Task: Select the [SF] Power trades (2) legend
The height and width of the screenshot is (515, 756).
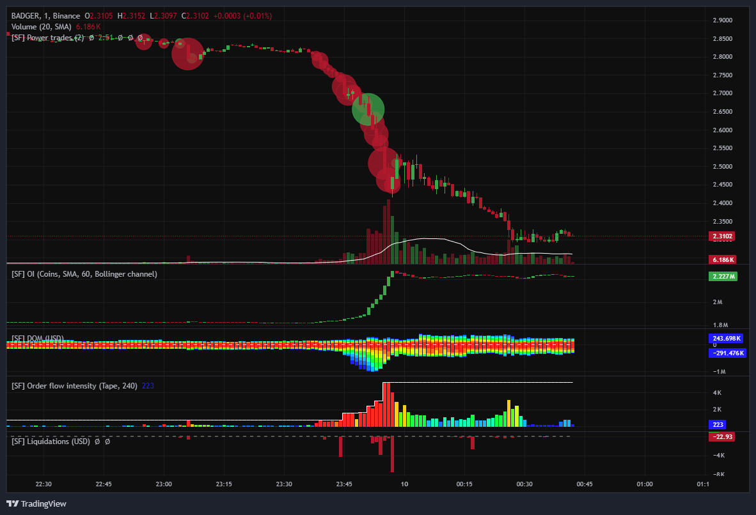Action: (x=48, y=38)
